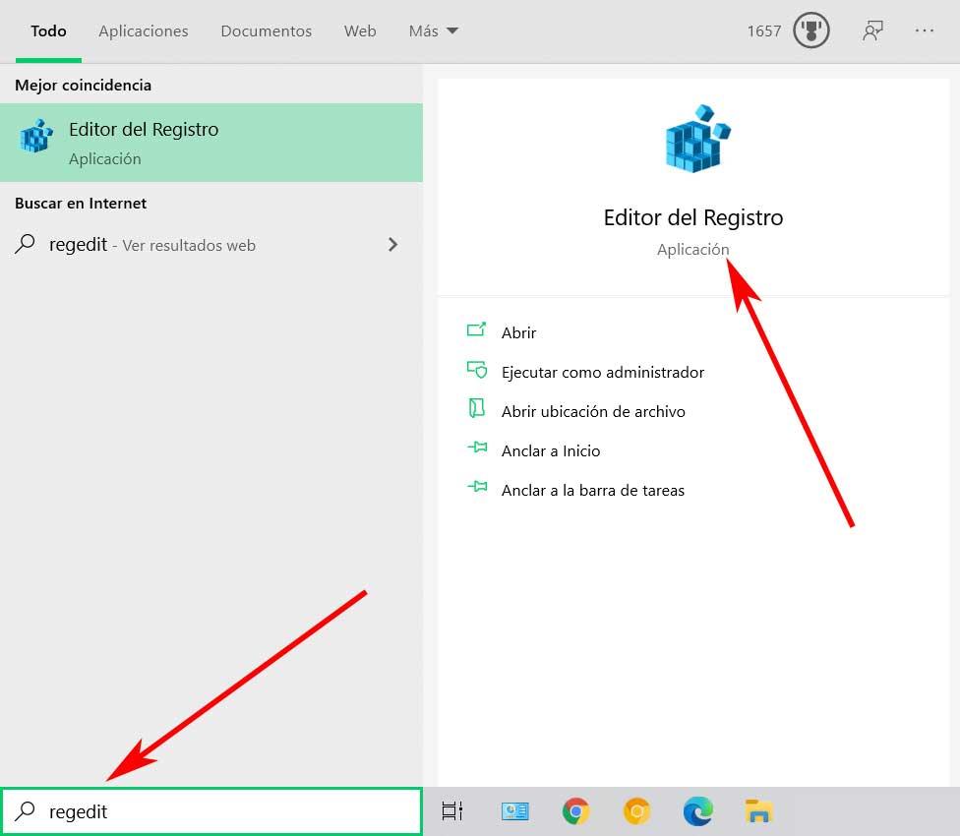The height and width of the screenshot is (836, 960).
Task: Click the shield icon for run as administrator
Action: click(x=477, y=370)
